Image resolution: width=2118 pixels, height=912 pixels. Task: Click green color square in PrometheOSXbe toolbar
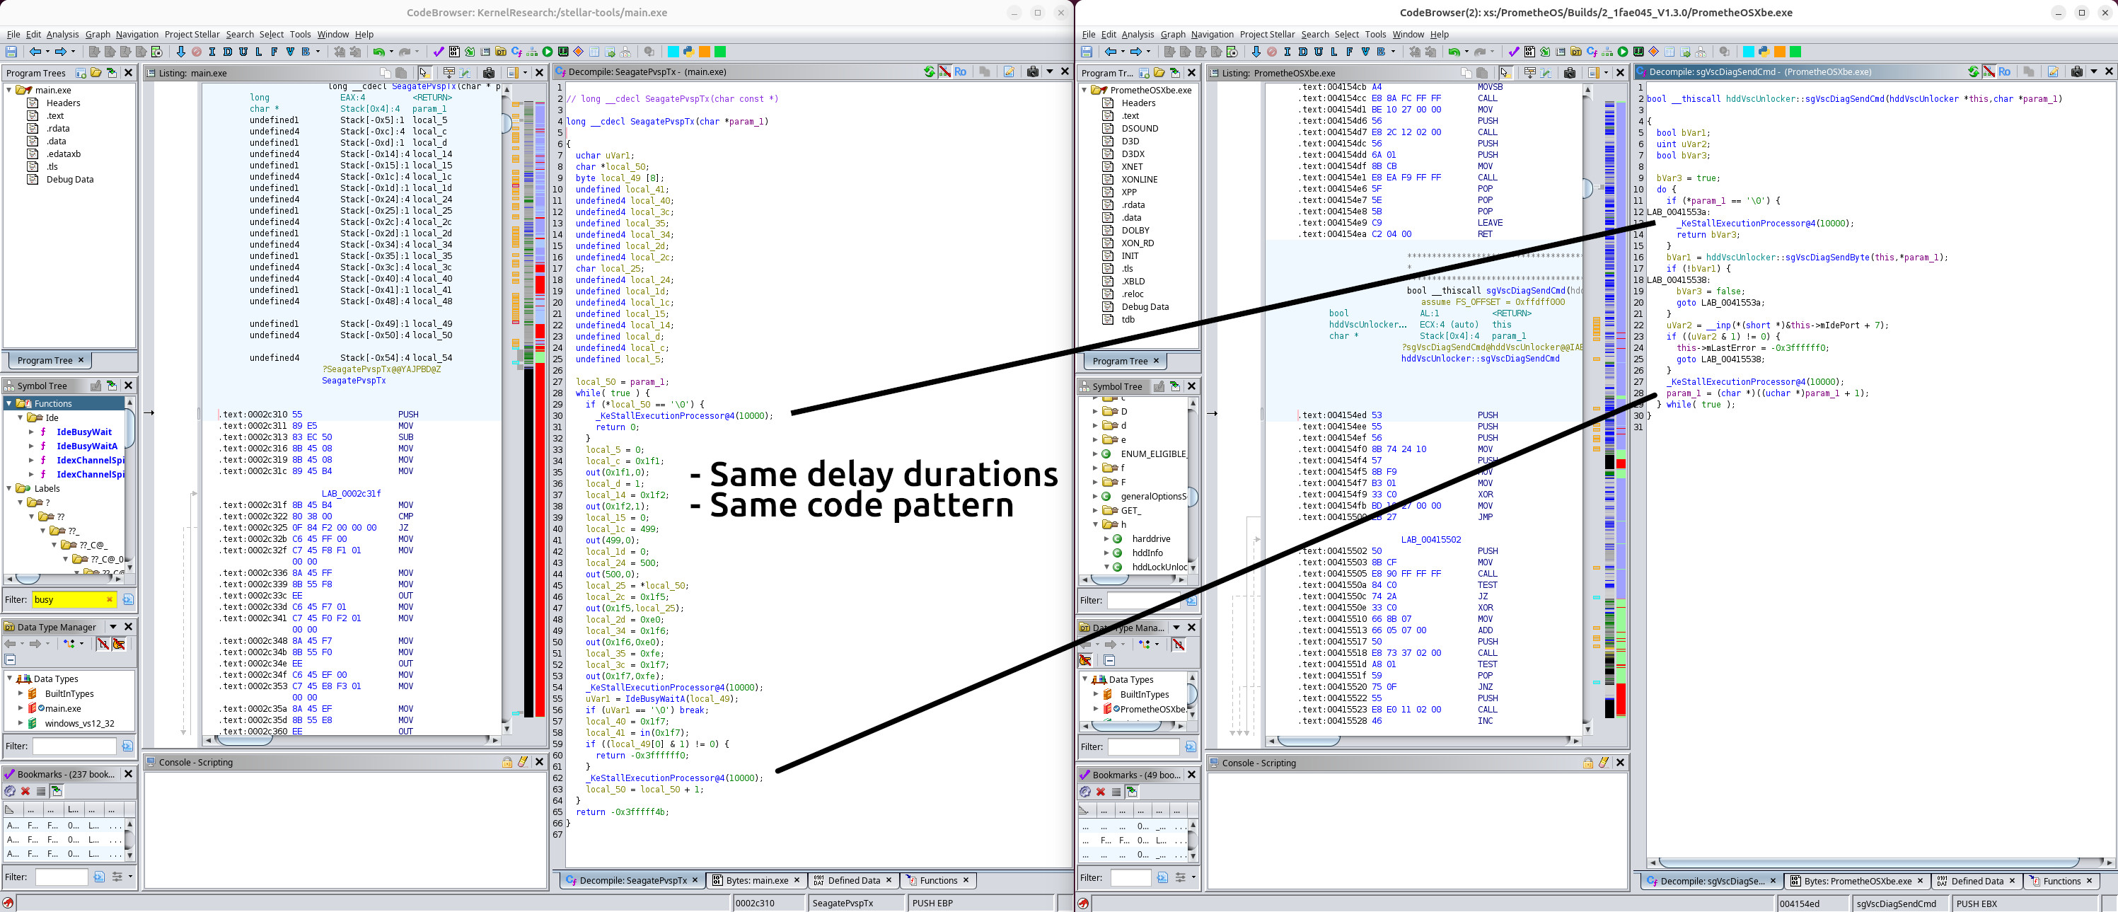pyautogui.click(x=1795, y=52)
